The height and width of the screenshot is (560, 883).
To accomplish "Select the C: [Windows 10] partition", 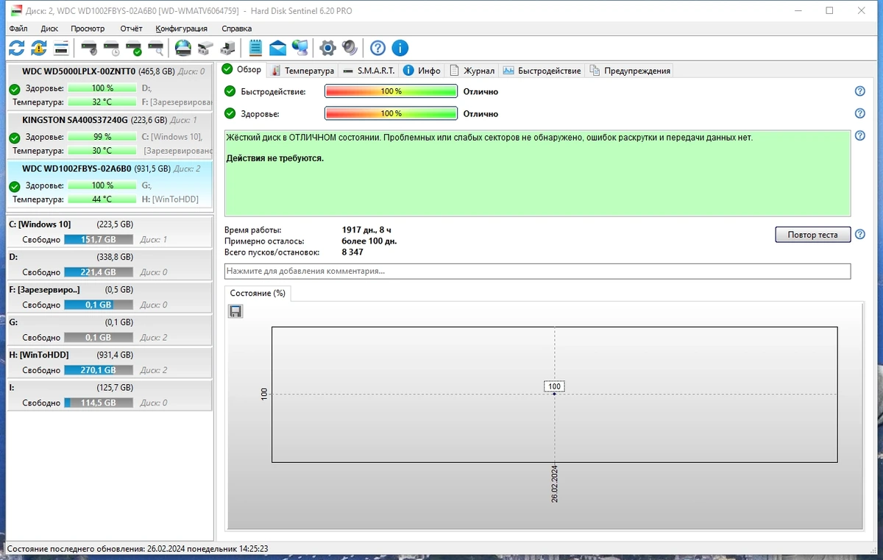I will [x=110, y=232].
